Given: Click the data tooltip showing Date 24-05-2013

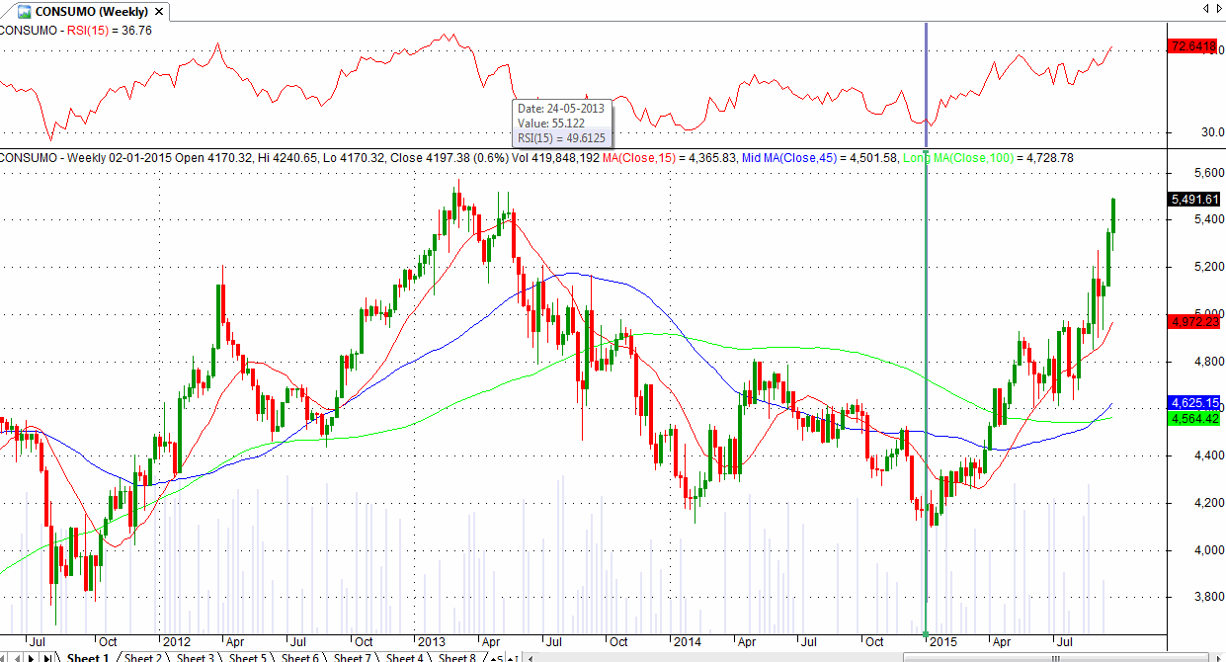Looking at the screenshot, I should (562, 124).
